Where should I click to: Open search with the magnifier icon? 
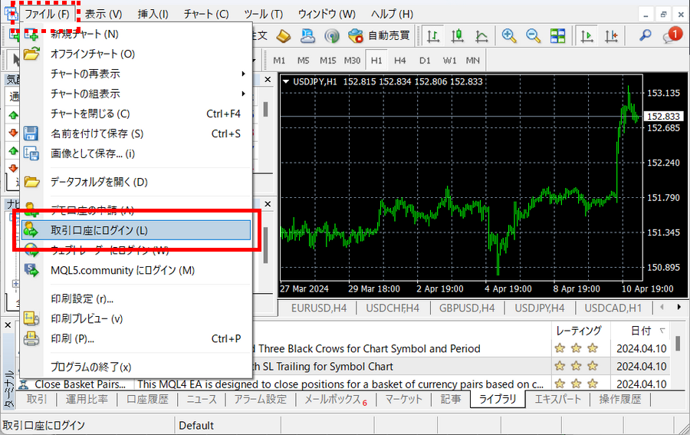click(x=645, y=35)
